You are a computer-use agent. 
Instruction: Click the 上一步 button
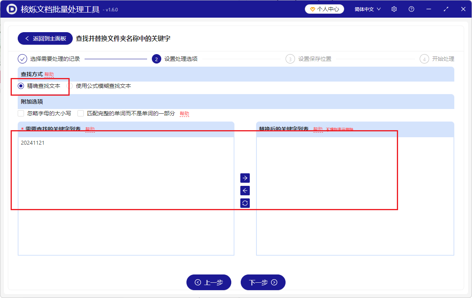pos(209,282)
